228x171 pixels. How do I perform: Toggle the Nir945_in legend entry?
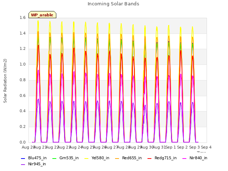tap(33, 164)
